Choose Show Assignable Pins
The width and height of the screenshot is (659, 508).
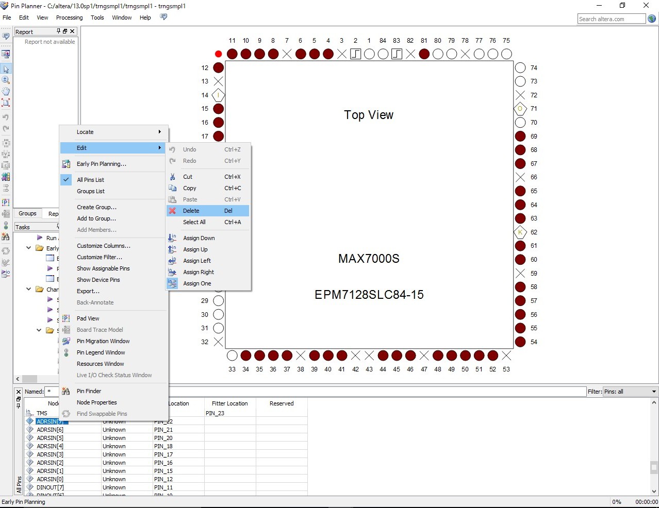[x=114, y=268]
